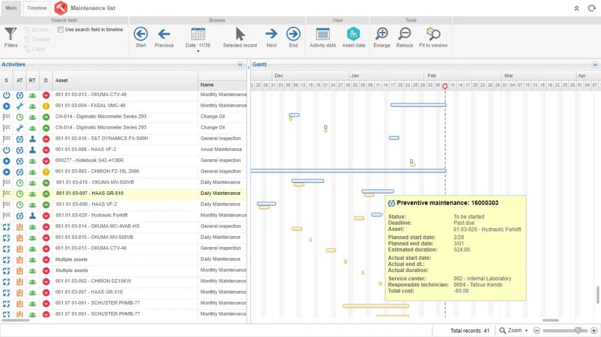The image size is (601, 337).
Task: Refresh the maintenance list
Action: [x=592, y=8]
